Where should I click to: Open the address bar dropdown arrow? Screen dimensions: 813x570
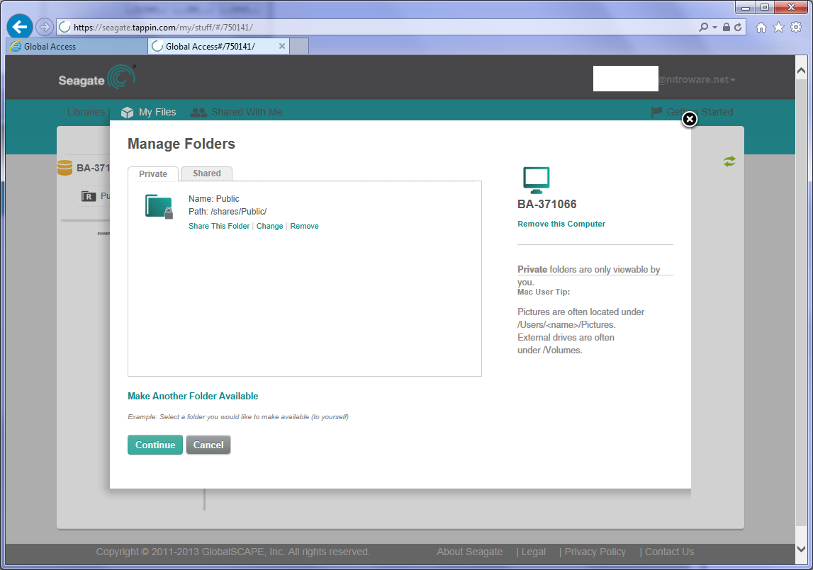[715, 27]
